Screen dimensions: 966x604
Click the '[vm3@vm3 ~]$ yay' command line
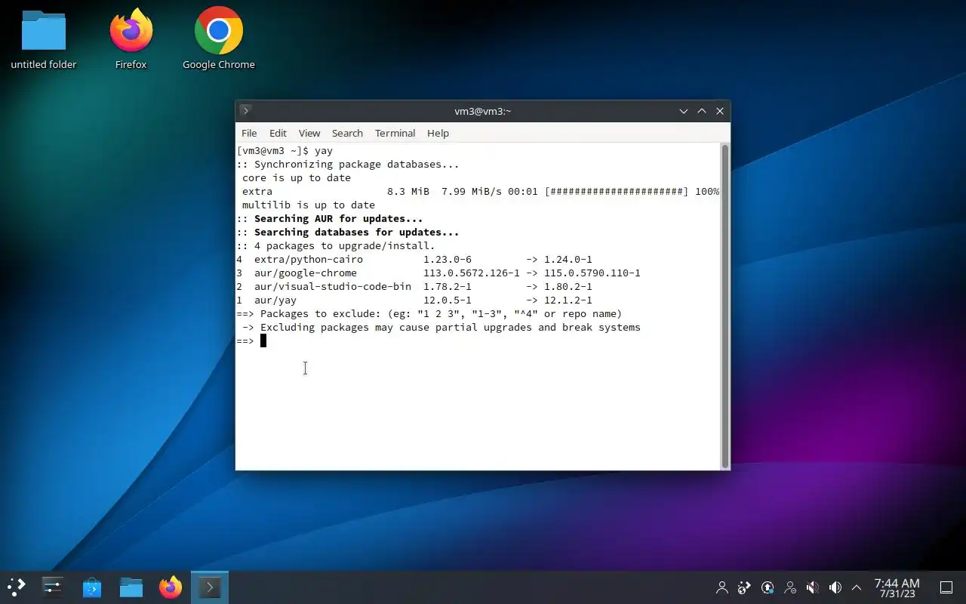[x=285, y=151]
